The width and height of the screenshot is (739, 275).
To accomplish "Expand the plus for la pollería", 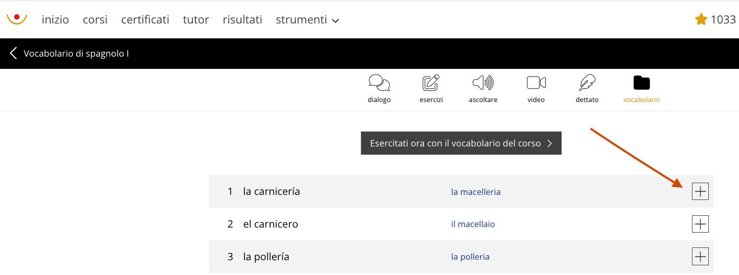I will [700, 257].
